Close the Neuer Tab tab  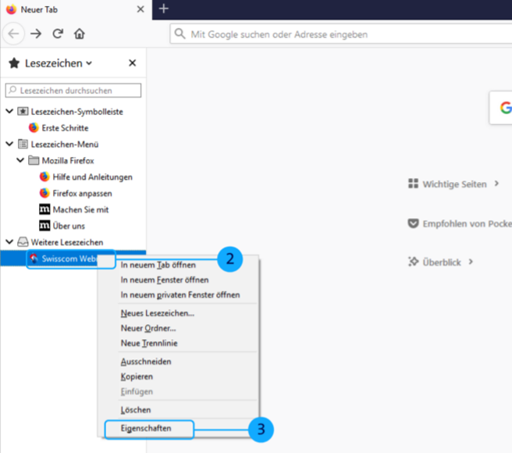pos(140,9)
